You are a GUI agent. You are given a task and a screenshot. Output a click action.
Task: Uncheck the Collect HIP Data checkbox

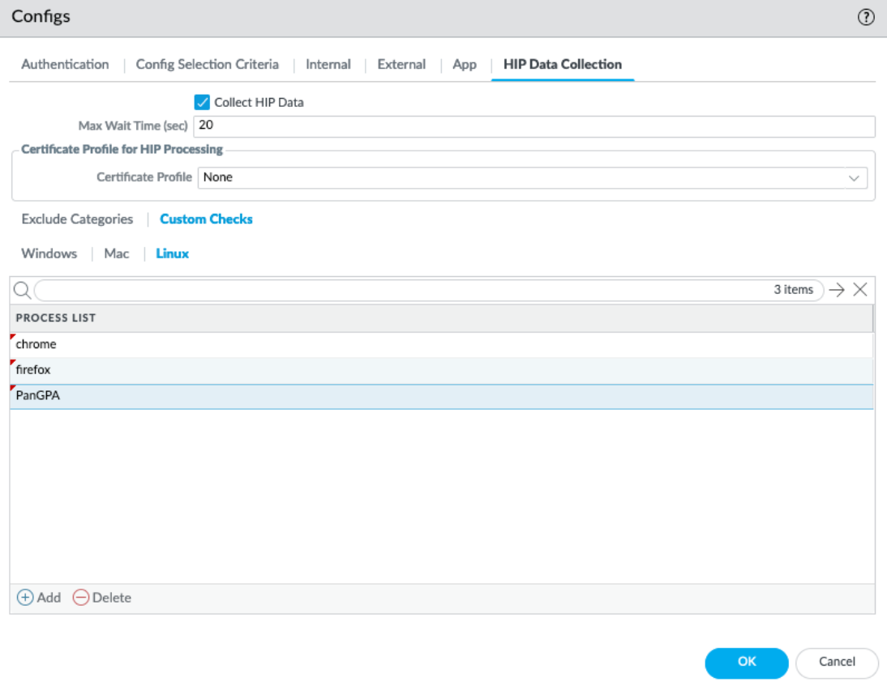tap(202, 103)
